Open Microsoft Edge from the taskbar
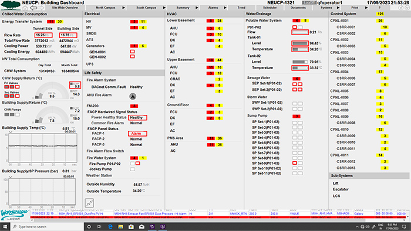 110,226
